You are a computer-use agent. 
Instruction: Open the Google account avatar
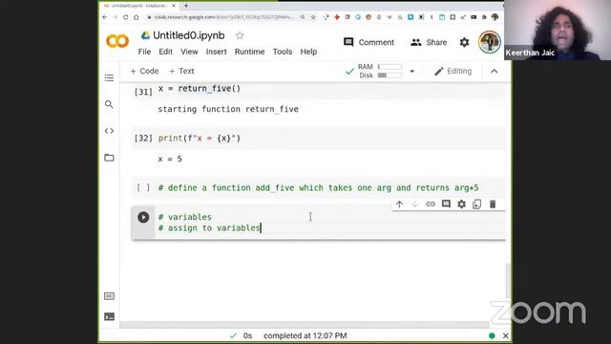(x=489, y=42)
